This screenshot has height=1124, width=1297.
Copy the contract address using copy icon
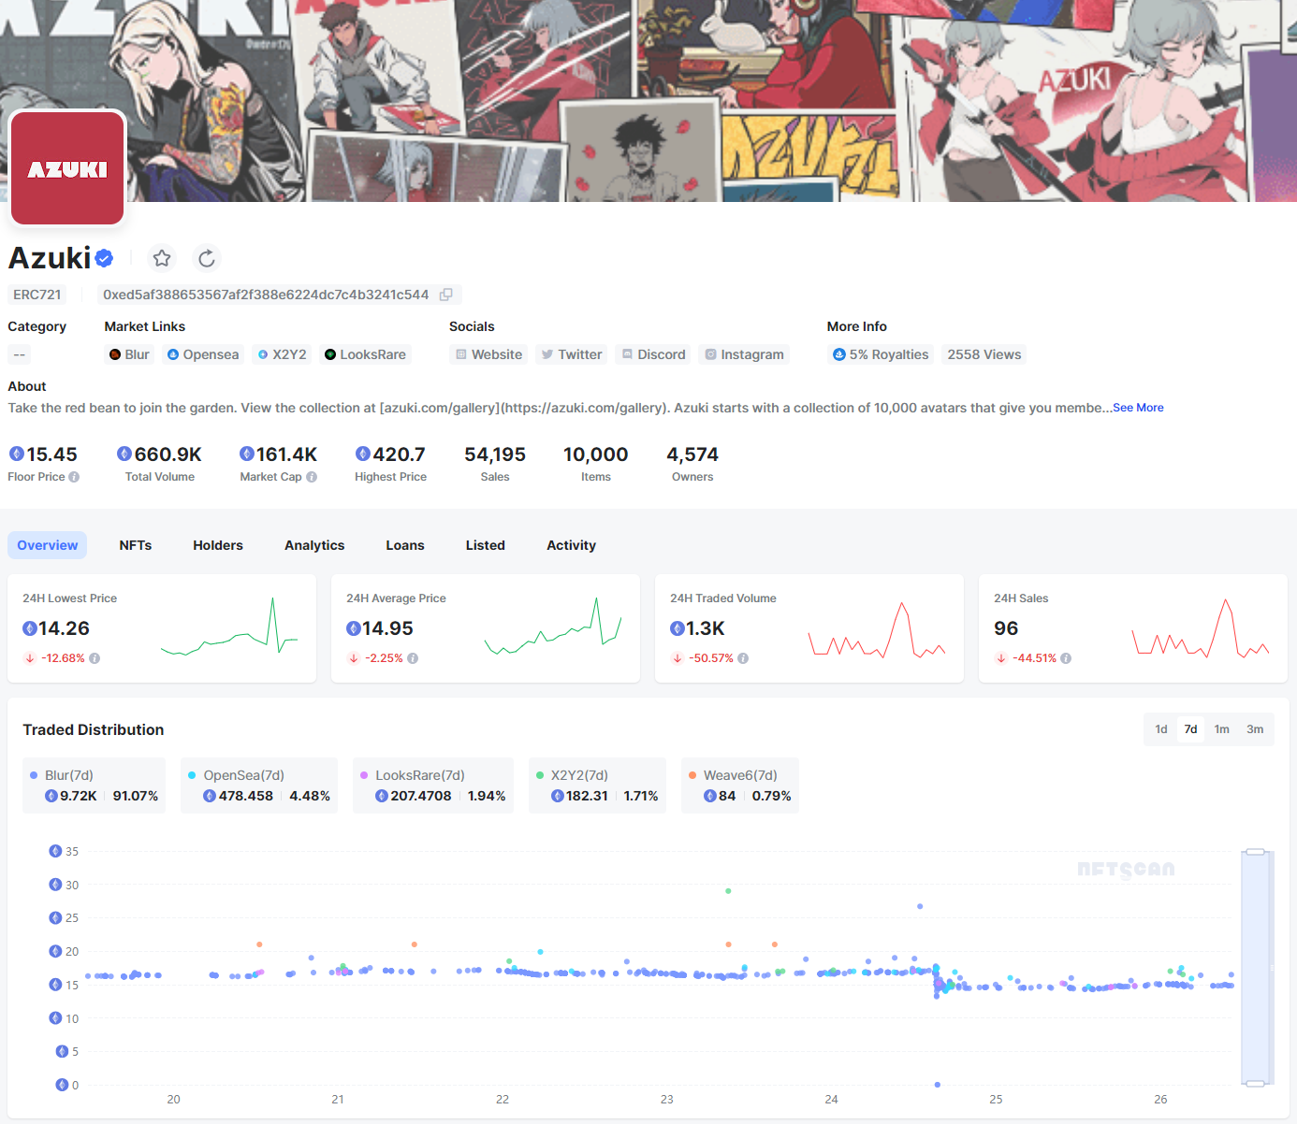pos(446,295)
